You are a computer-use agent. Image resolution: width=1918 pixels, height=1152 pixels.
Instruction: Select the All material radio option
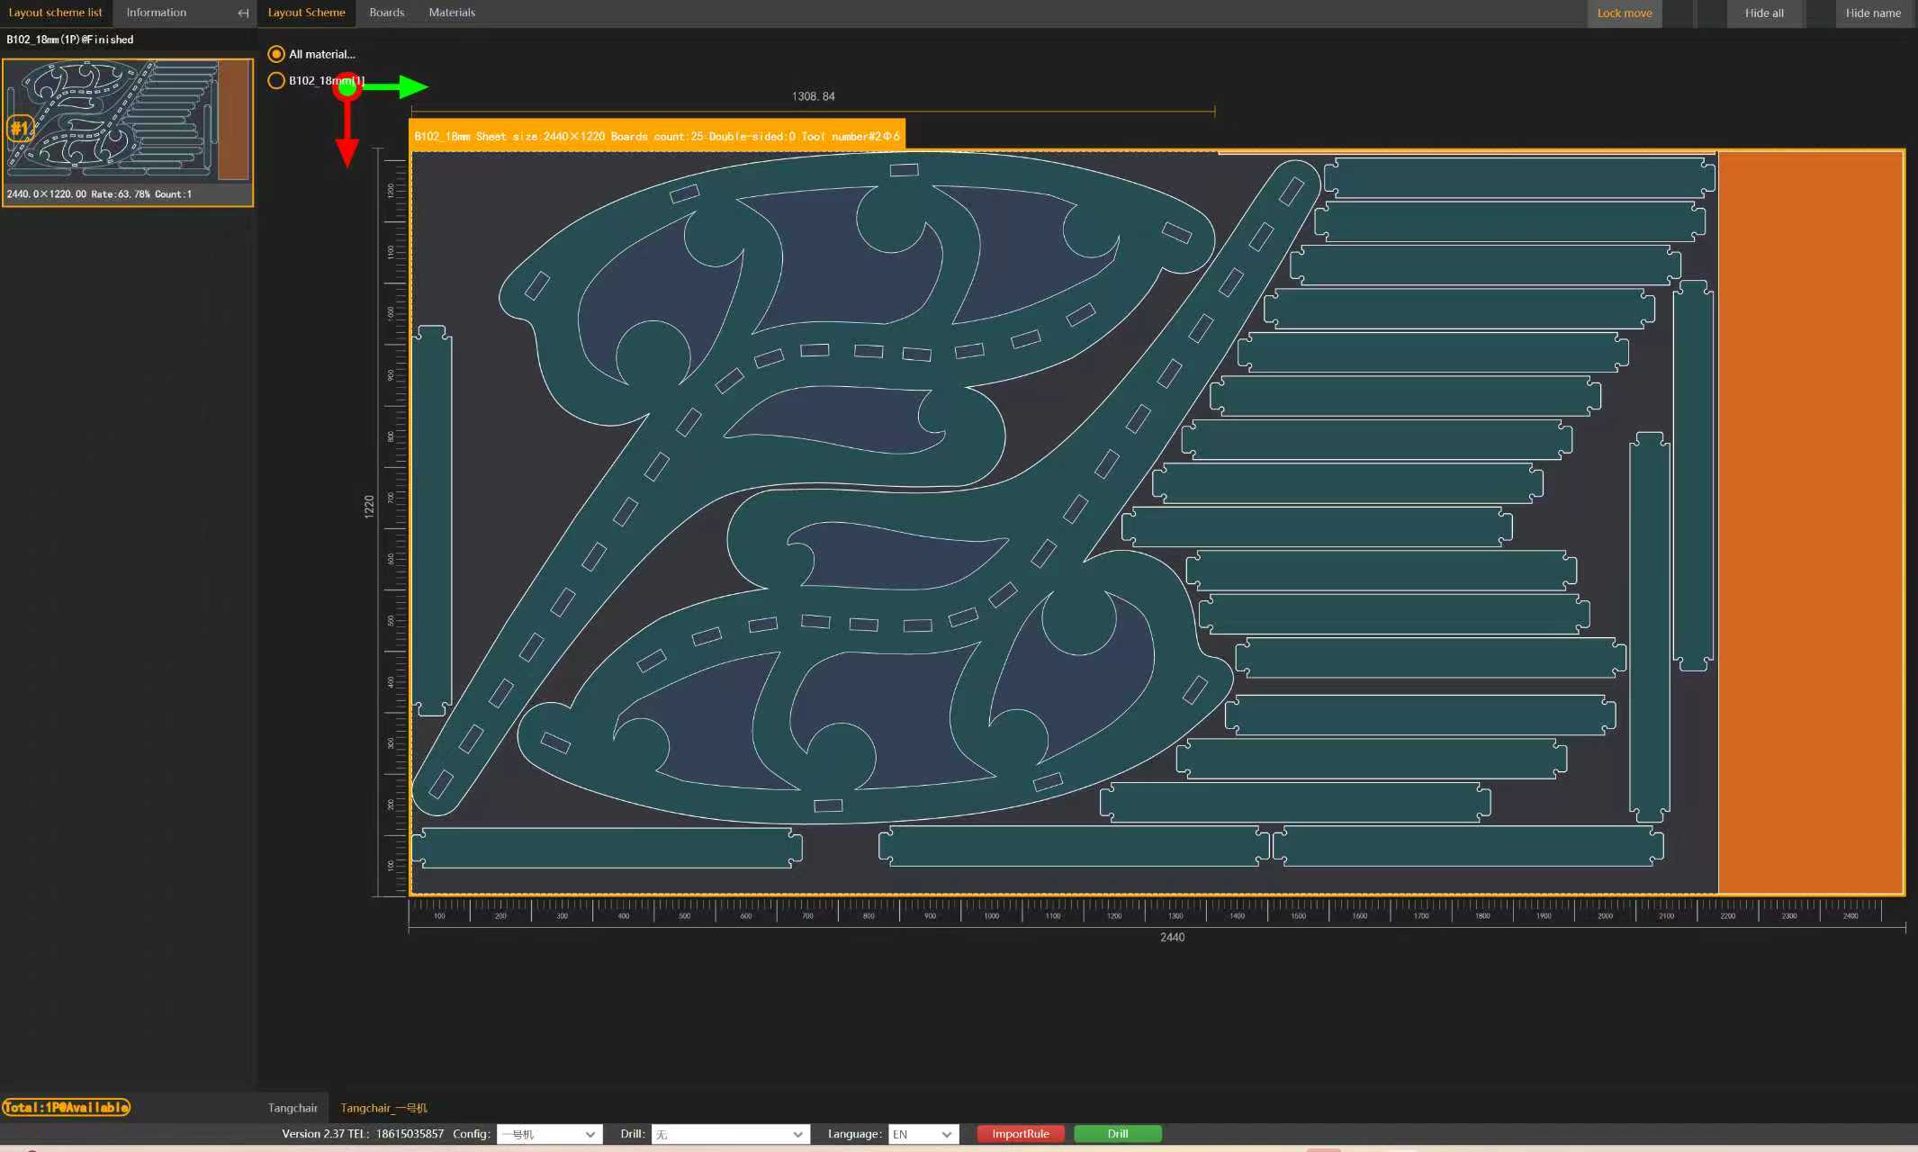[x=275, y=54]
